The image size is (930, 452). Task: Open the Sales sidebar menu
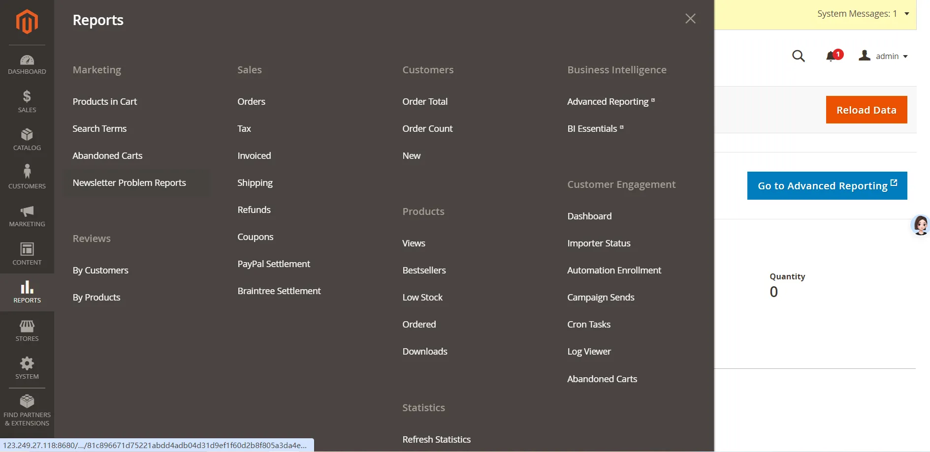click(27, 102)
